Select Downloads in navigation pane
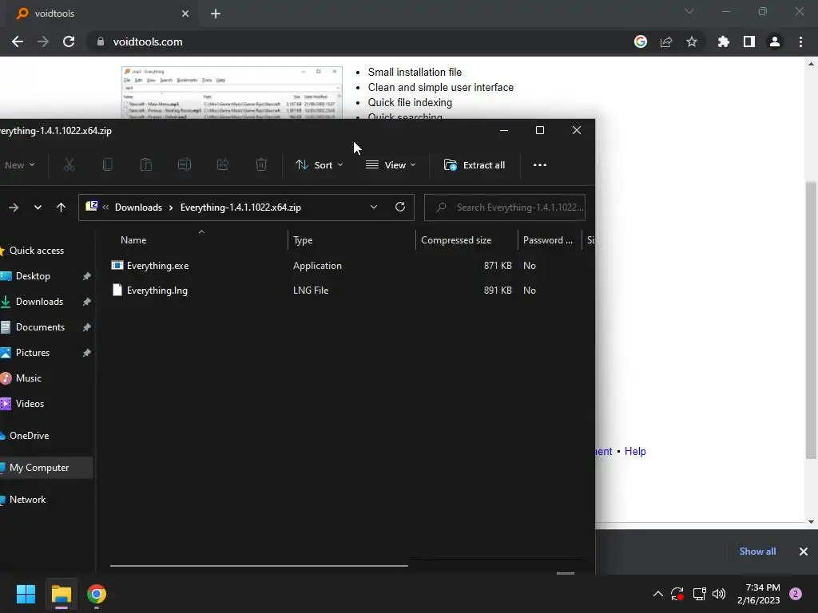This screenshot has height=613, width=818. [39, 302]
